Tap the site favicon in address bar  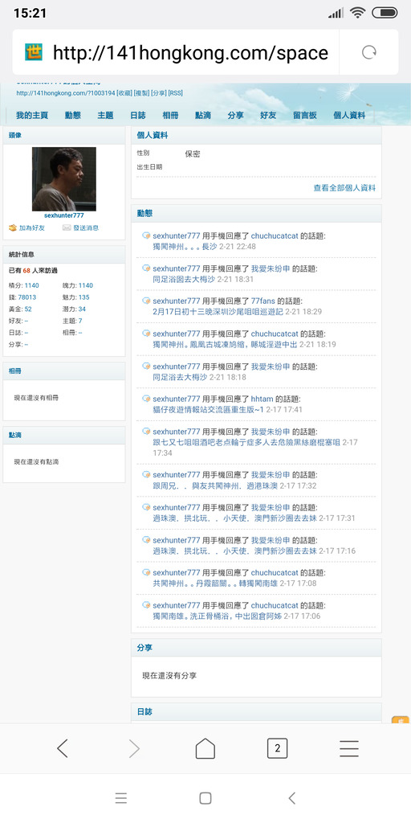tap(34, 52)
